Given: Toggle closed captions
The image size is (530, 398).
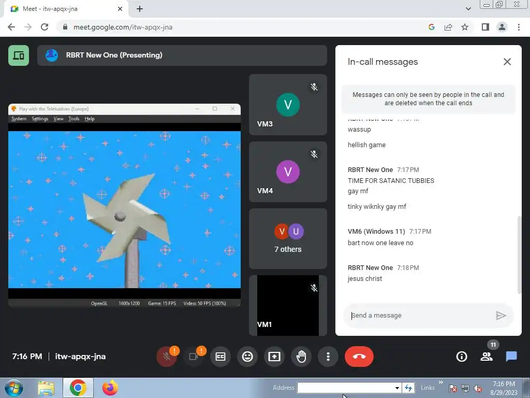Looking at the screenshot, I should click(220, 357).
